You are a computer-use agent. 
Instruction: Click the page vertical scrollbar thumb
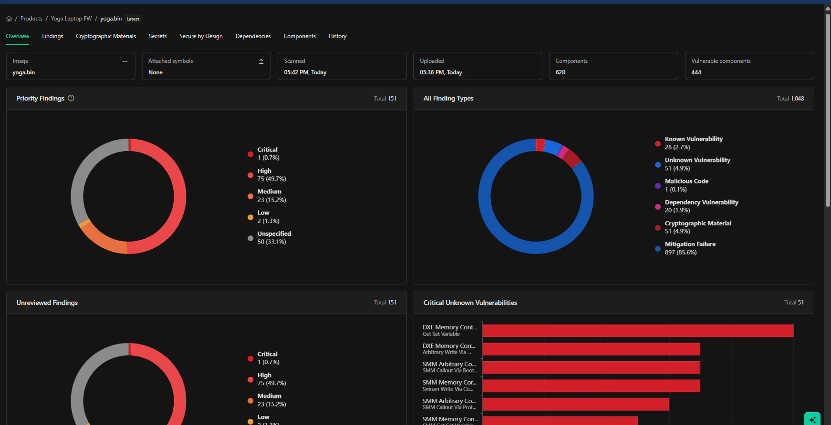click(x=828, y=110)
